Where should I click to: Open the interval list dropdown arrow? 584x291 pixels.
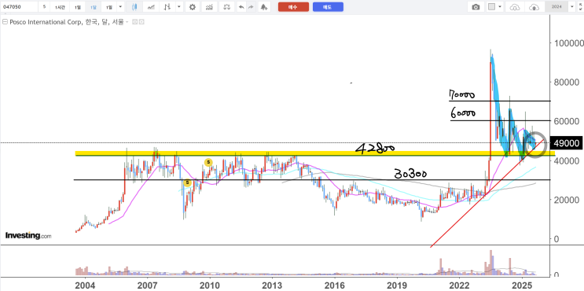[x=120, y=7]
